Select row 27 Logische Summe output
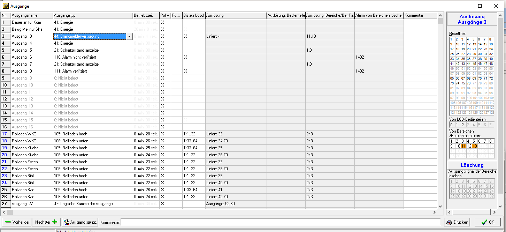506x232 pixels. click(x=93, y=204)
